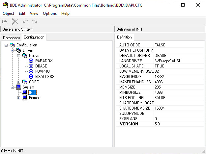Select the PARADOX driver icon
The height and width of the screenshot is (154, 206).
click(x=31, y=61)
